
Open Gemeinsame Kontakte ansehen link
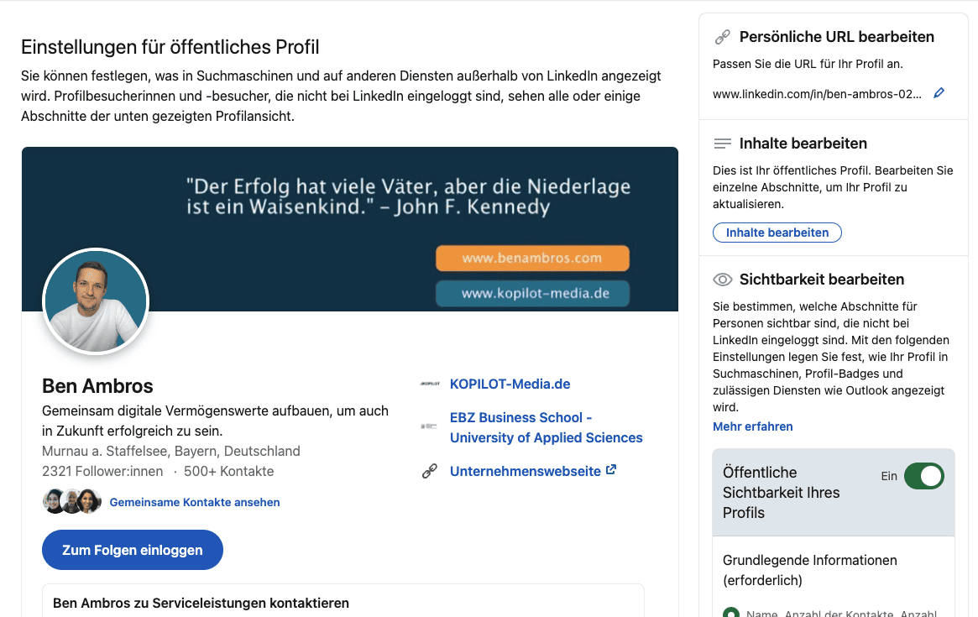[195, 502]
